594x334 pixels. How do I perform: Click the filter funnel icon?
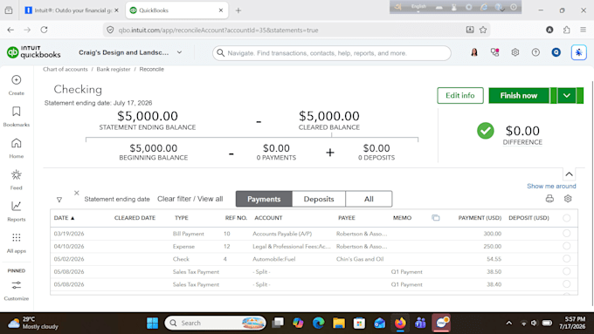[59, 200]
